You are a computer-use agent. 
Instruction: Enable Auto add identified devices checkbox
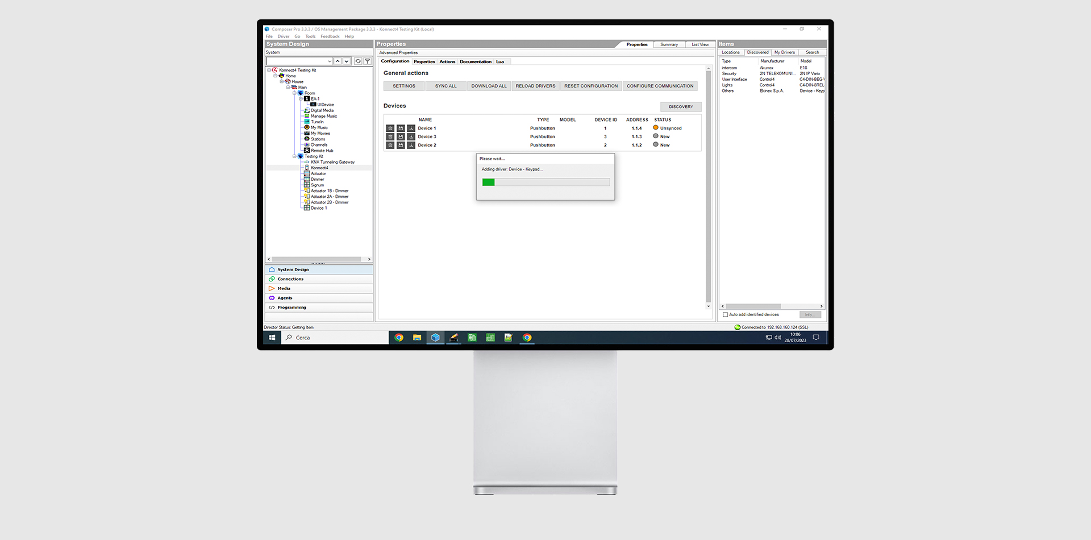click(x=725, y=315)
